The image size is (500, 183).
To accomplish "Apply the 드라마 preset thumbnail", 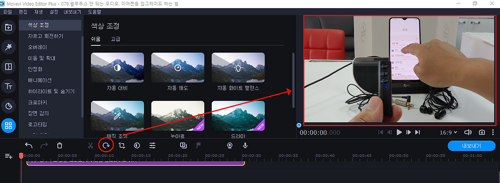I will pos(238,116).
